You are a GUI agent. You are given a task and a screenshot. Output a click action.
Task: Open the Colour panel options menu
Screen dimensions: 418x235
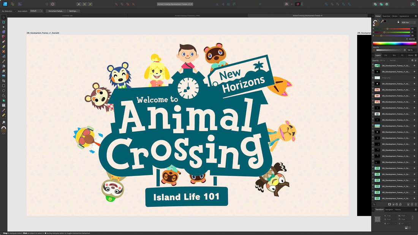coord(416,16)
